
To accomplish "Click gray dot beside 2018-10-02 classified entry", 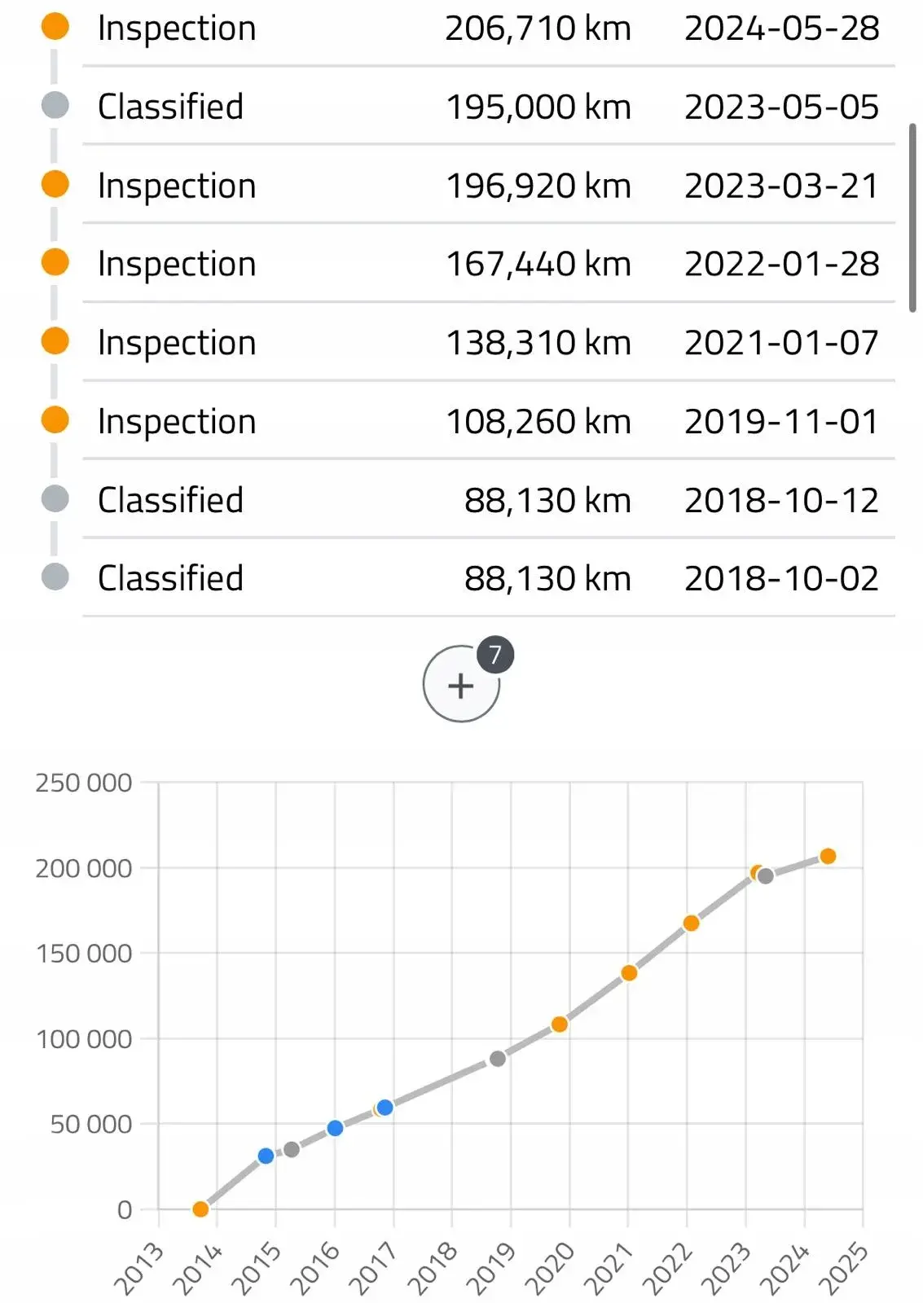I will tap(55, 577).
